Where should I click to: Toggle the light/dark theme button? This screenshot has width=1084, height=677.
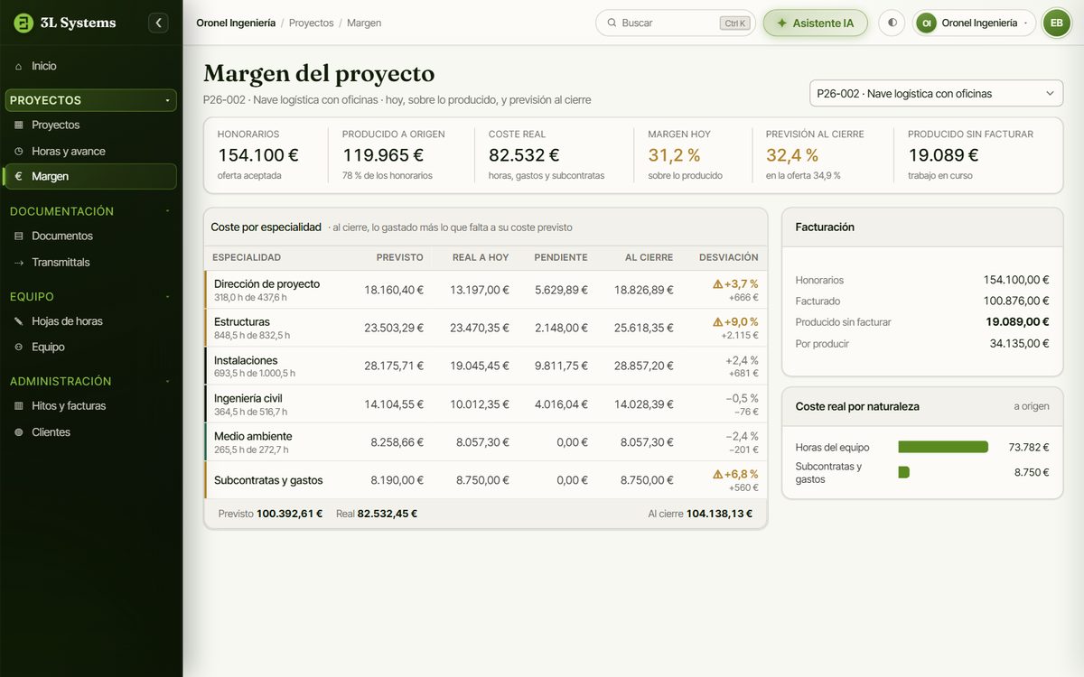[x=892, y=23]
